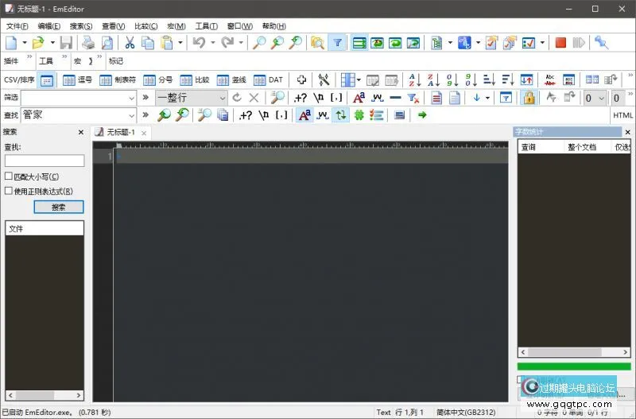
Task: Click the Save file toolbar icon
Action: tap(66, 43)
